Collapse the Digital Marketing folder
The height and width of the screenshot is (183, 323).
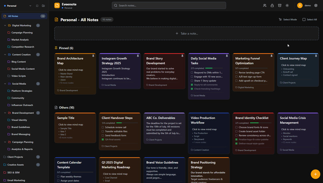click(5, 26)
